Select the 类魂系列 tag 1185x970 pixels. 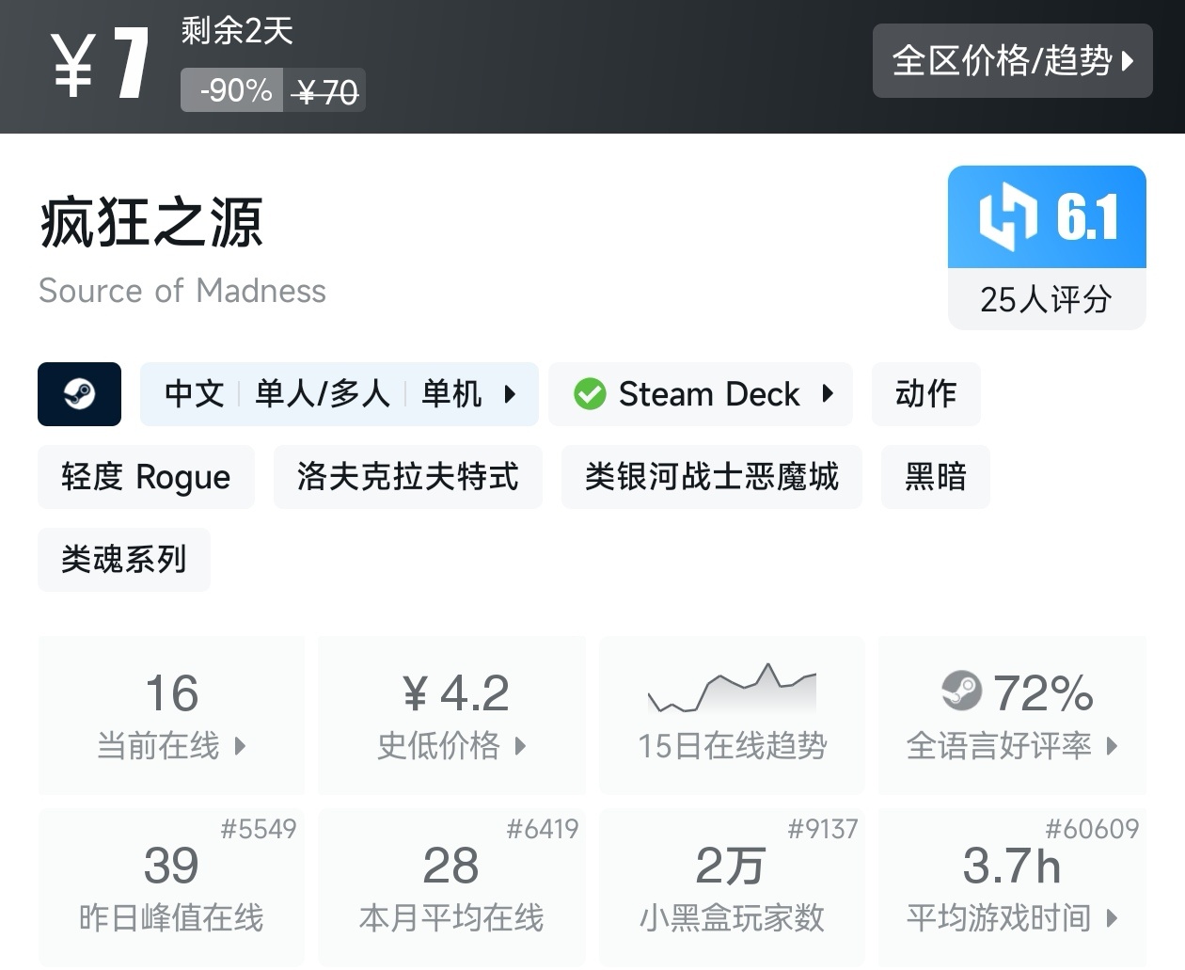tap(124, 560)
